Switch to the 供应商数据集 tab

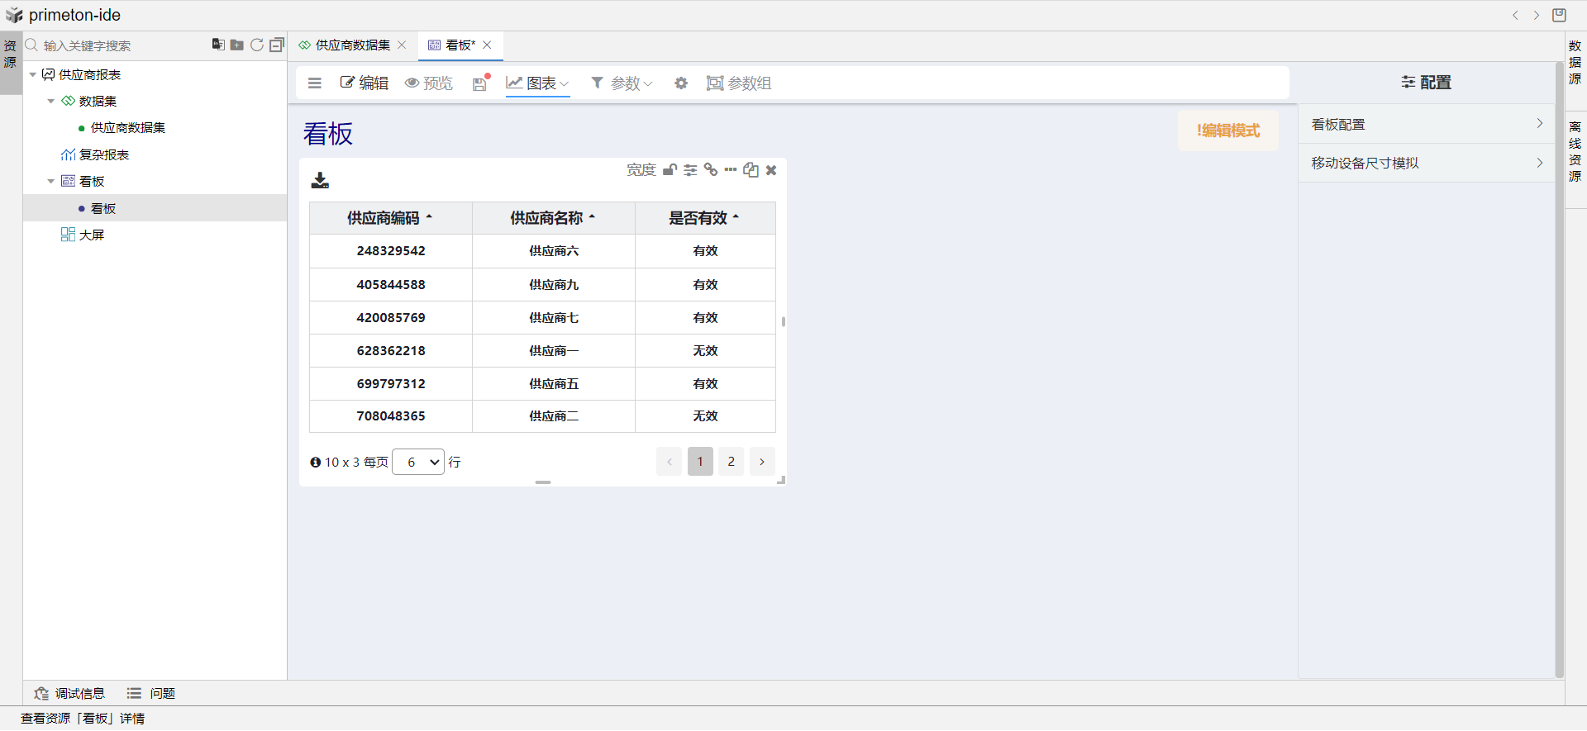[352, 45]
